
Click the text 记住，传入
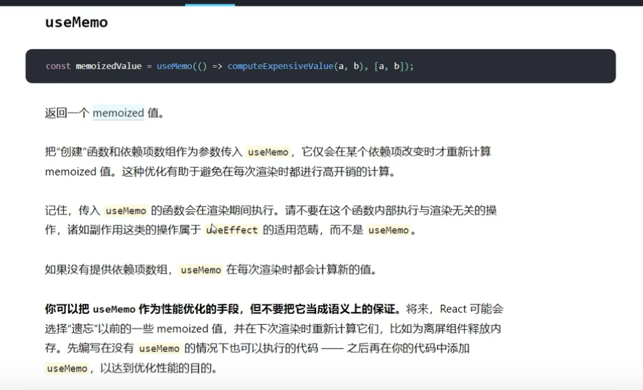(x=72, y=211)
